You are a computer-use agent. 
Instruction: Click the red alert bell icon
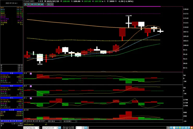(x=191, y=128)
